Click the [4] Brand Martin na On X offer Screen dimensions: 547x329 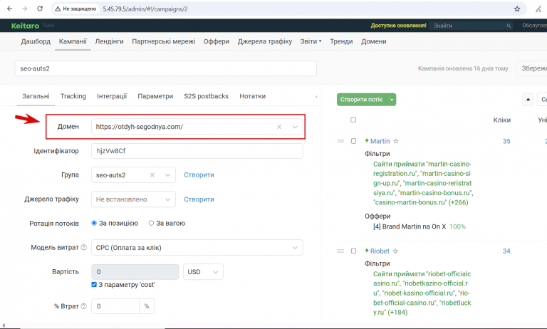pos(410,226)
